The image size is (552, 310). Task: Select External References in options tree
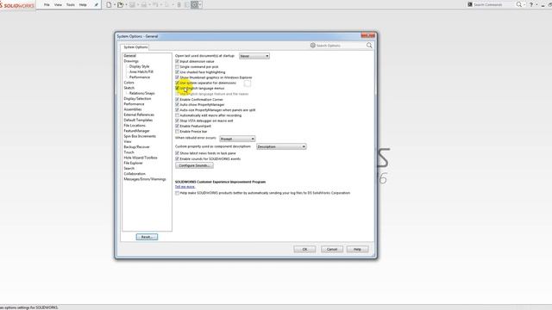click(x=139, y=115)
